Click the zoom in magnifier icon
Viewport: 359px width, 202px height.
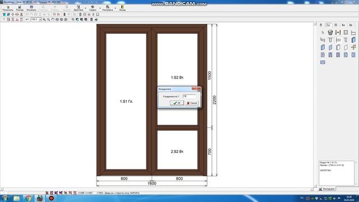[x=44, y=20]
